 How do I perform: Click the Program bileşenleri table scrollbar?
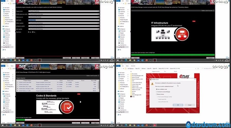tap(99, 86)
